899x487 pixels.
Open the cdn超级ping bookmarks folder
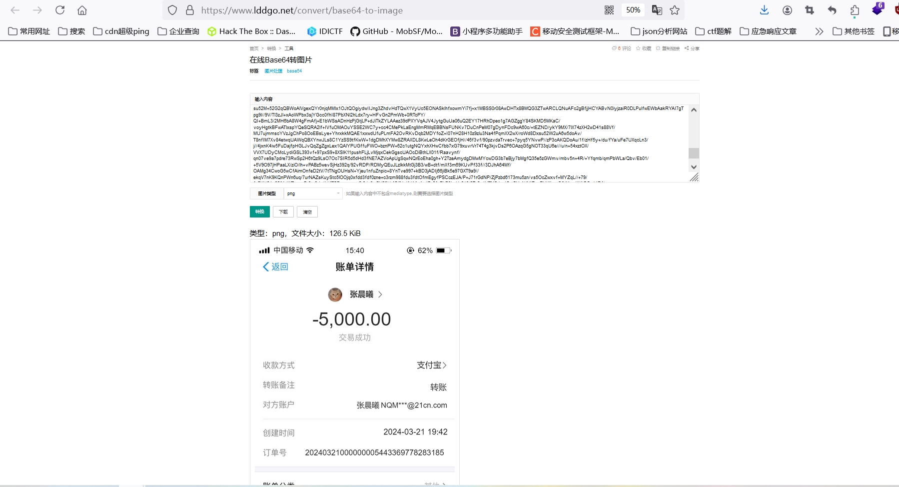(121, 31)
